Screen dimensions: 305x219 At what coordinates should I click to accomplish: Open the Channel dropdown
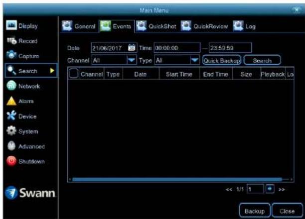tap(114, 60)
